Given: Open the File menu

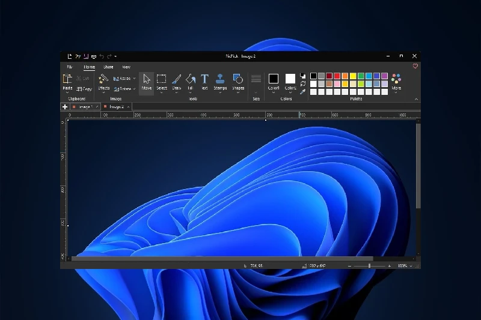Looking at the screenshot, I should pyautogui.click(x=70, y=67).
